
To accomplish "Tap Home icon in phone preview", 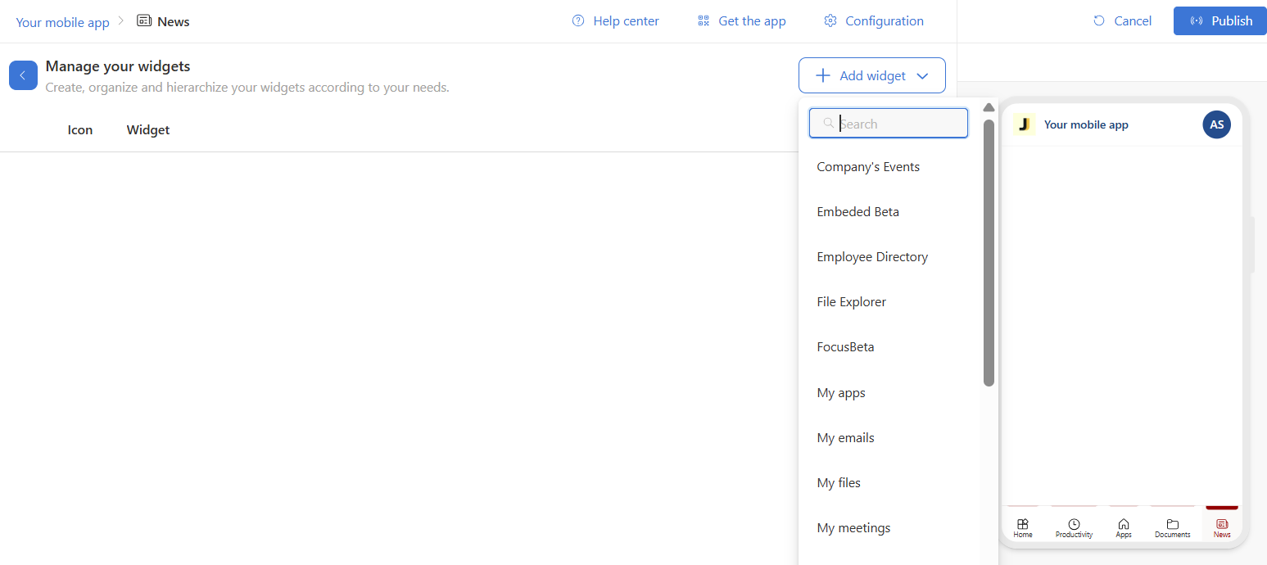I will (1023, 524).
